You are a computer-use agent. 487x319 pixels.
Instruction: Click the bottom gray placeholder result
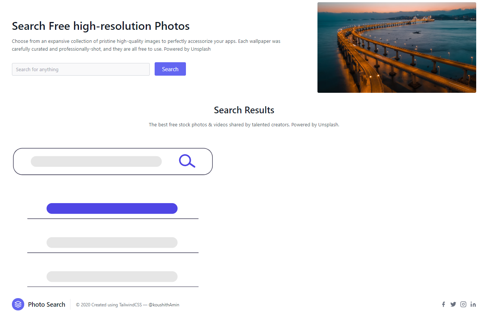pyautogui.click(x=112, y=277)
